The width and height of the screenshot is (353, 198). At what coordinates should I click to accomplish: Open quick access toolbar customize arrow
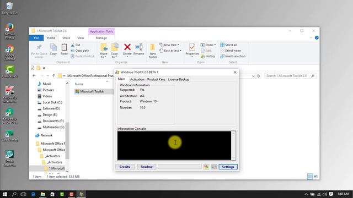pos(44,68)
